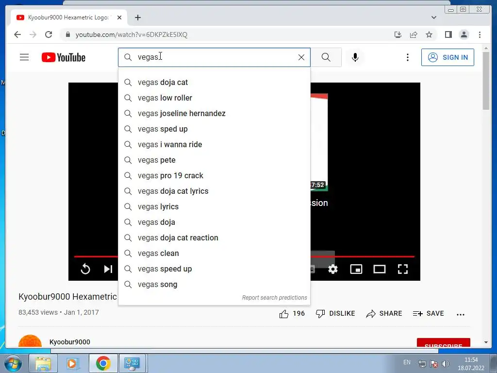The image size is (497, 373).
Task: Click the red SUBSCRIBE button
Action: tap(444, 343)
